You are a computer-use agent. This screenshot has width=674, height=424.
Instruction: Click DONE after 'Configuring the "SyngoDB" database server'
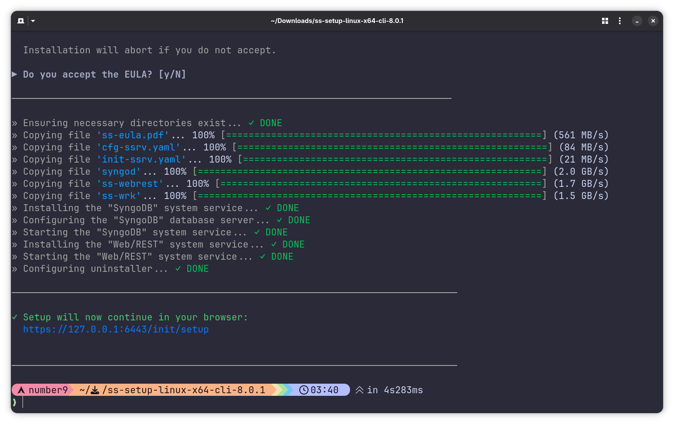pyautogui.click(x=299, y=220)
